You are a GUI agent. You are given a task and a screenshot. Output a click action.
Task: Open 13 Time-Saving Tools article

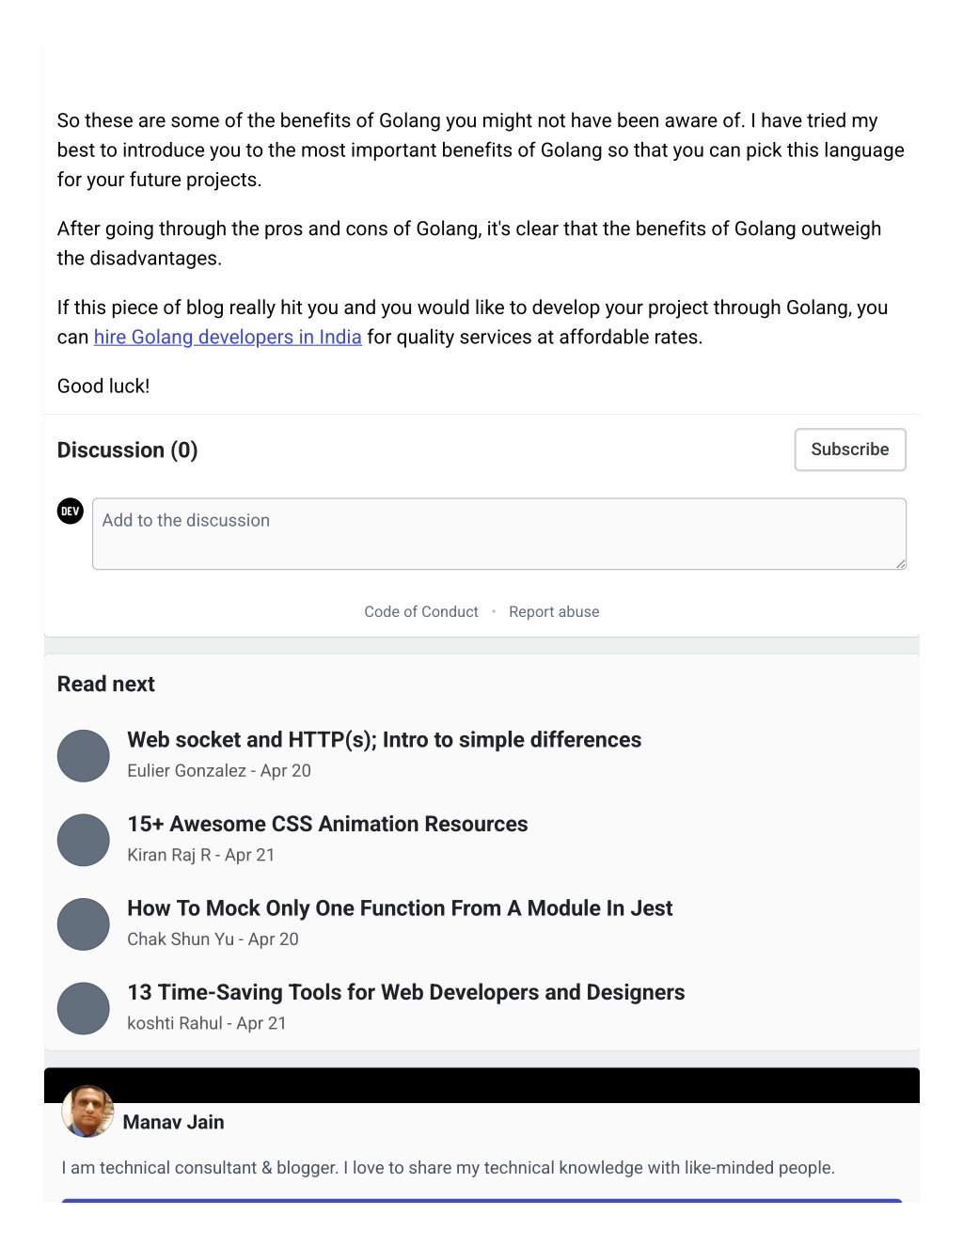coord(406,992)
